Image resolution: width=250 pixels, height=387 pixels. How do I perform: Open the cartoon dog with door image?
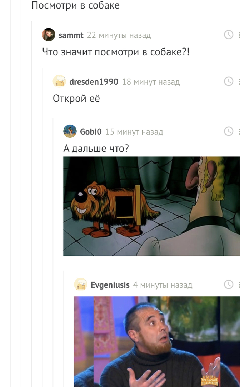tap(151, 206)
